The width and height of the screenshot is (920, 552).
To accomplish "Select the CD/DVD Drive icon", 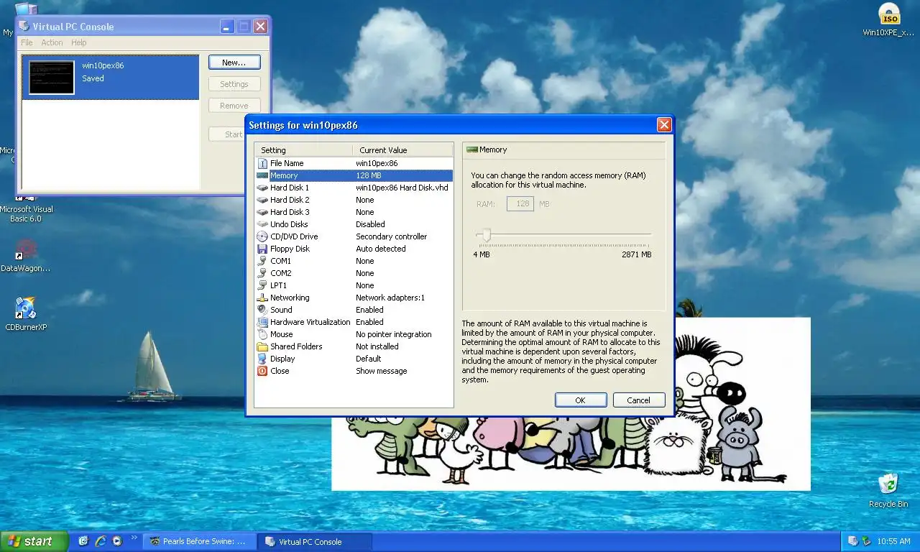I will tap(262, 236).
